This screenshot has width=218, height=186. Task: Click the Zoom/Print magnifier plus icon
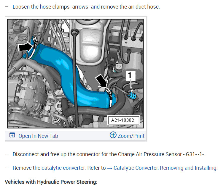113,135
